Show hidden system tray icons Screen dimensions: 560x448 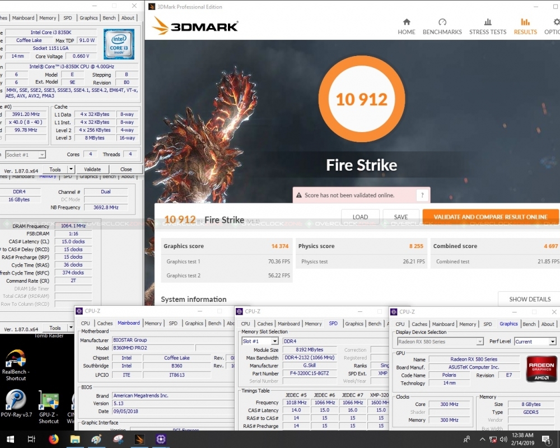482,440
